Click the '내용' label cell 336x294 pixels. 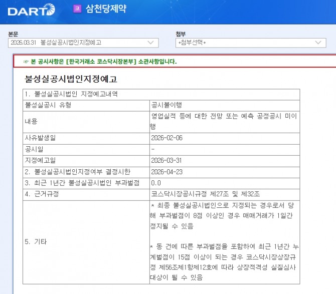point(86,122)
